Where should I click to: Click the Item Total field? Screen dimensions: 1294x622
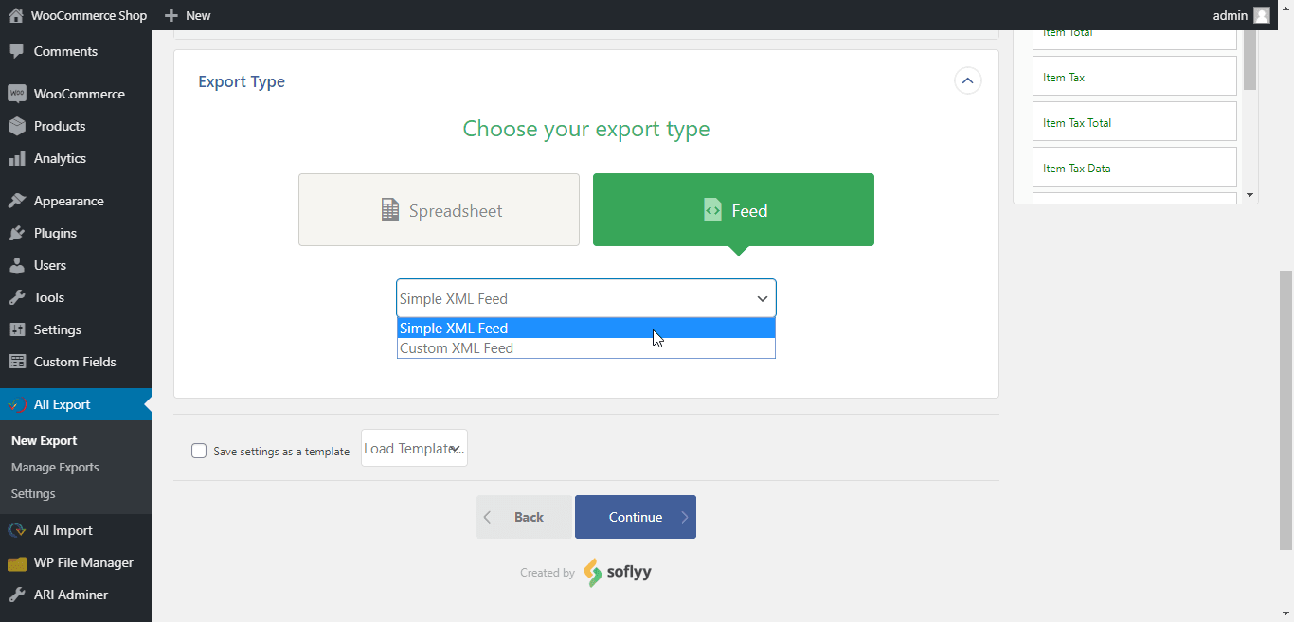[1135, 39]
